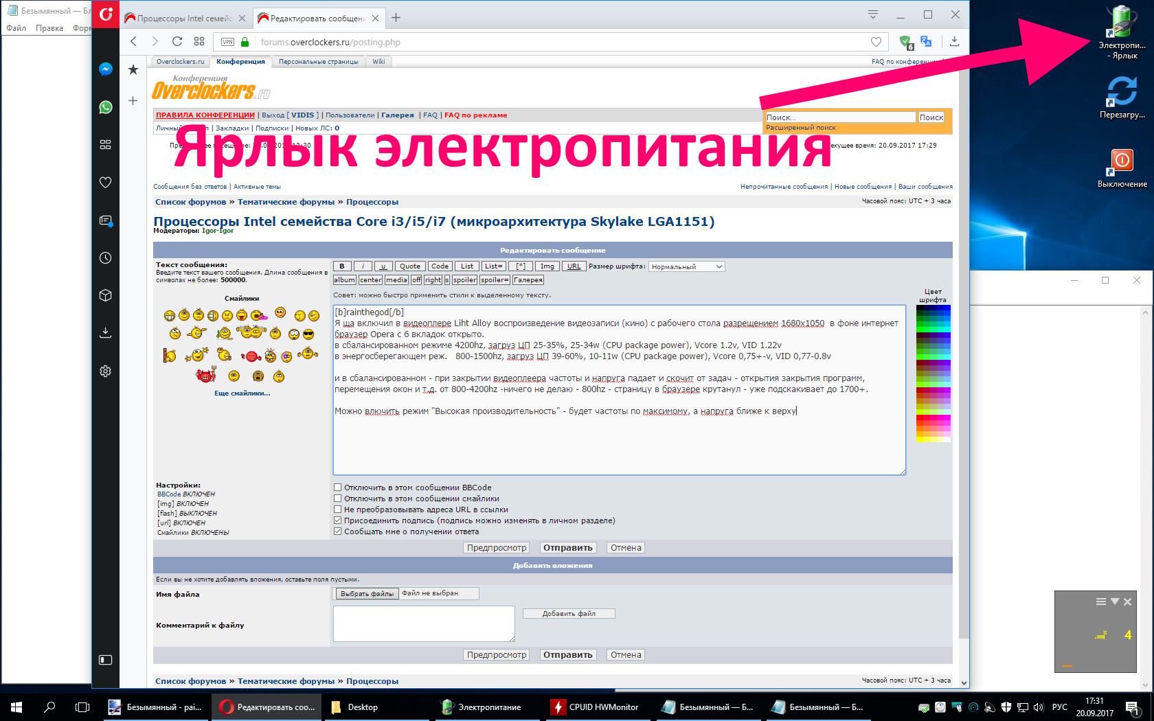
Task: Open 'Еще смайлики...' link
Action: click(242, 393)
